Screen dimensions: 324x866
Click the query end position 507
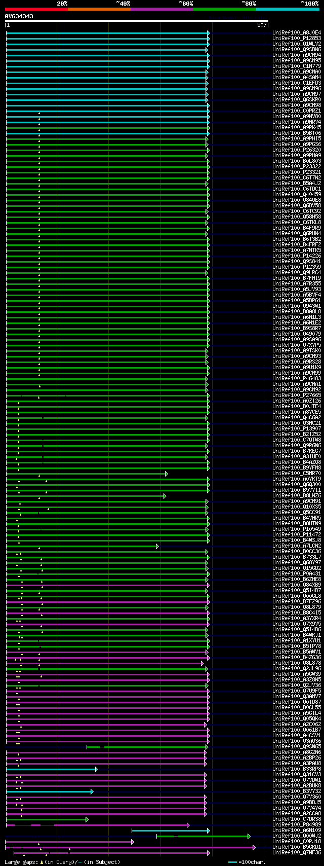click(262, 25)
